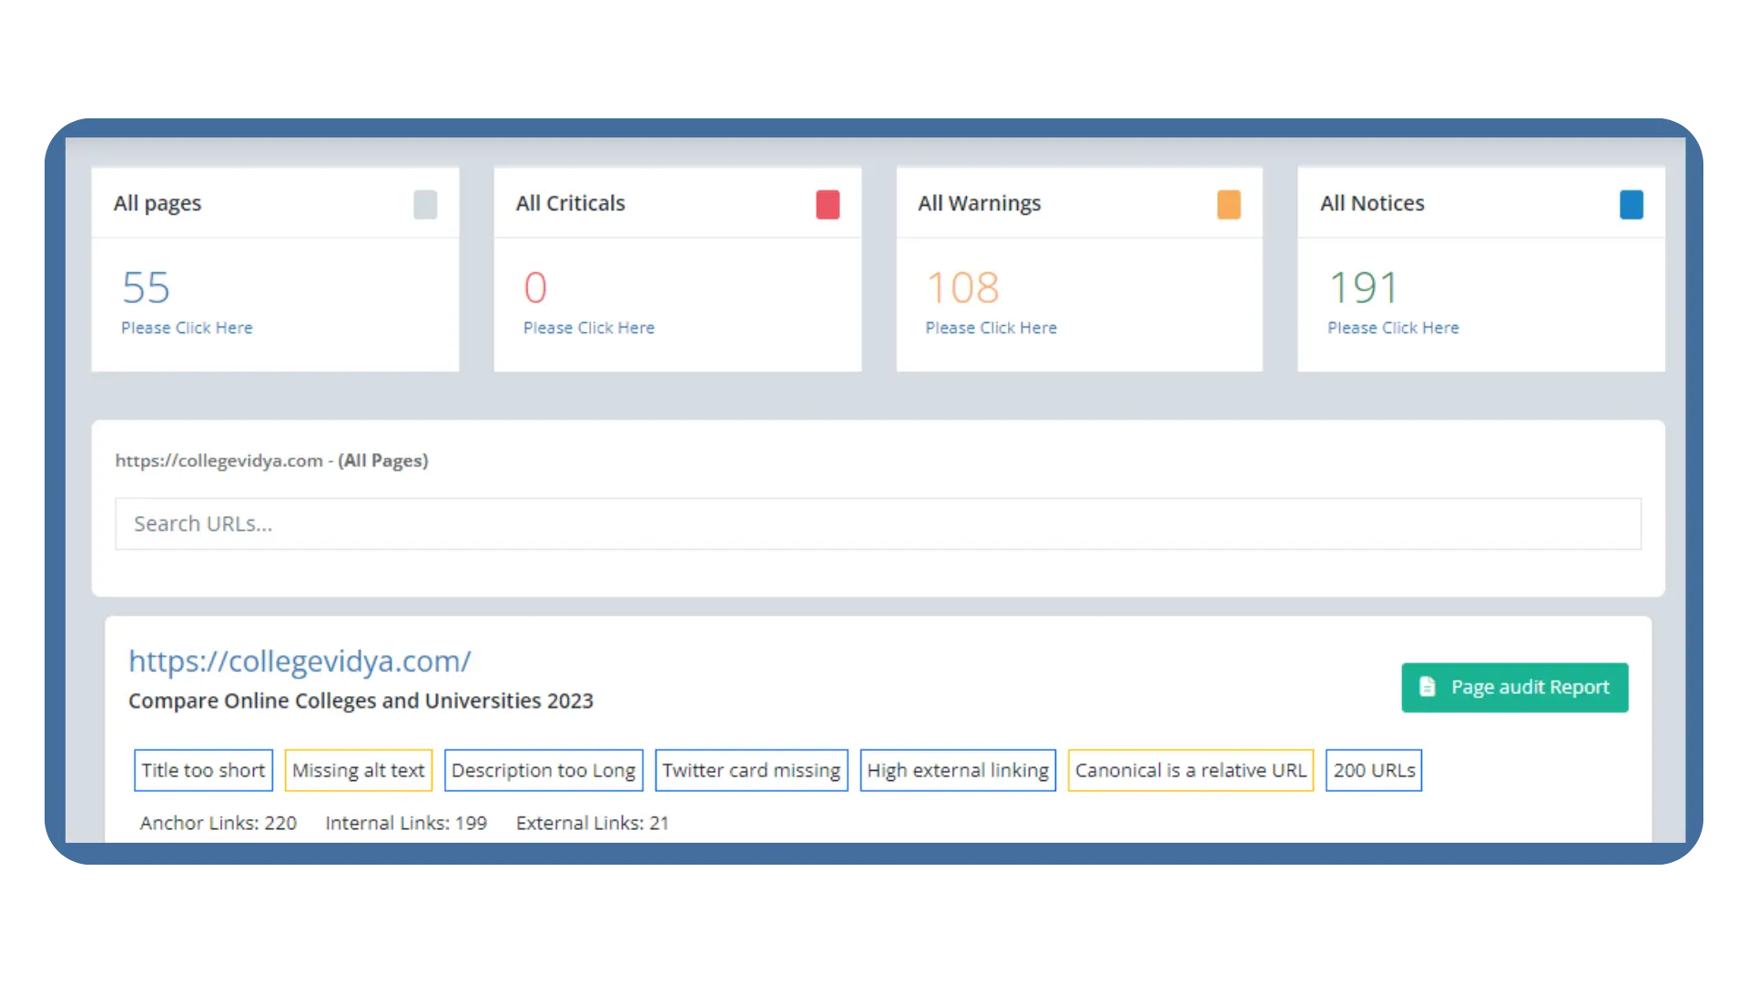Select the Twitter card missing tag
The image size is (1748, 983).
pyautogui.click(x=751, y=770)
